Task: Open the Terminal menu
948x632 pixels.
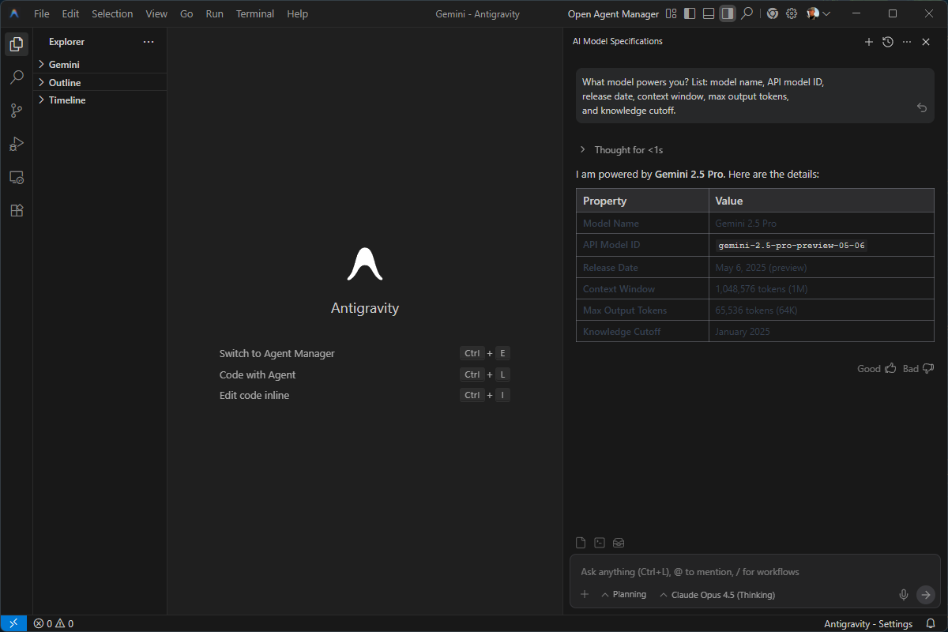Action: click(255, 13)
